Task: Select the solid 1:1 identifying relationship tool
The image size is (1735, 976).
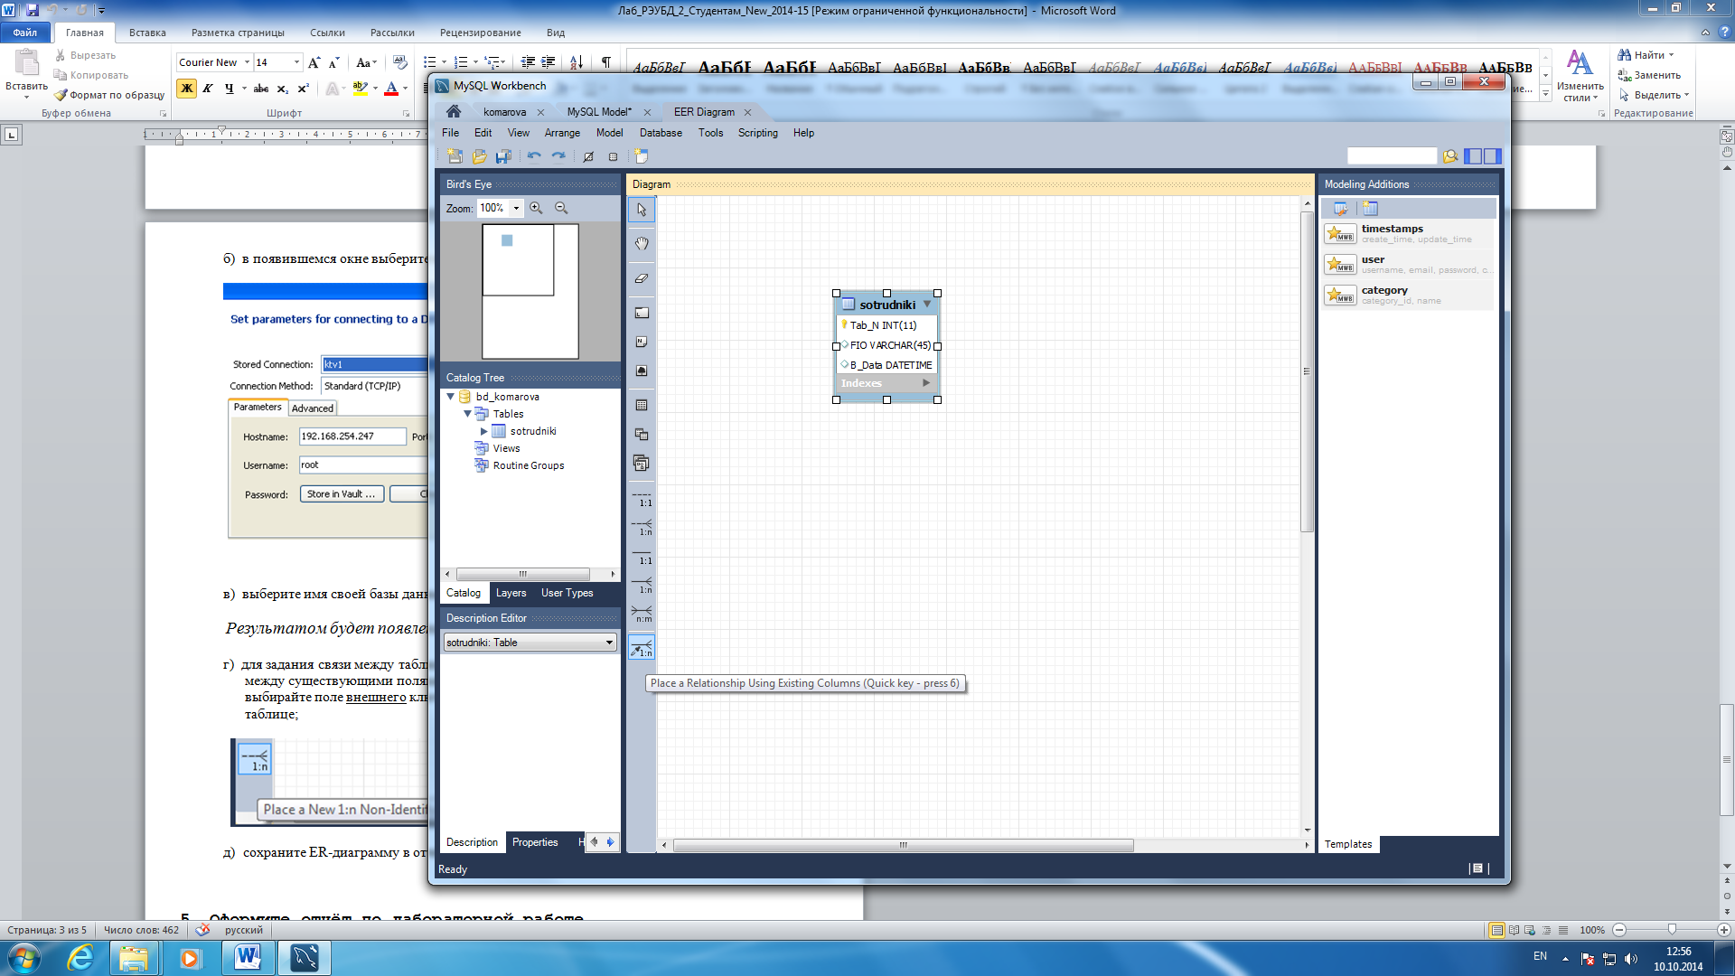Action: [642, 557]
